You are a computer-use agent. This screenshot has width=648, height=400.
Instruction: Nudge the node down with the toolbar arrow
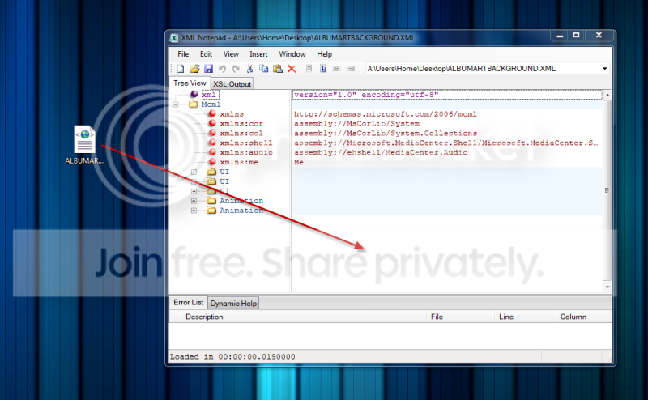322,69
